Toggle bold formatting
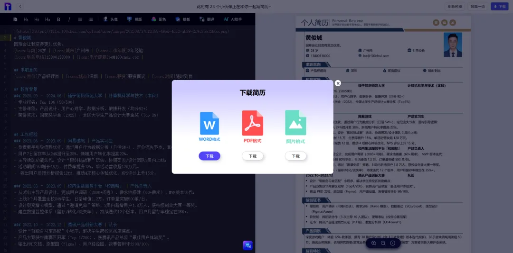The width and height of the screenshot is (513, 253). [58, 19]
